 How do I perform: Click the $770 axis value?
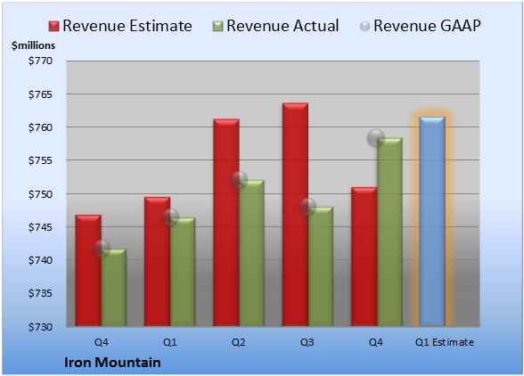coord(40,61)
